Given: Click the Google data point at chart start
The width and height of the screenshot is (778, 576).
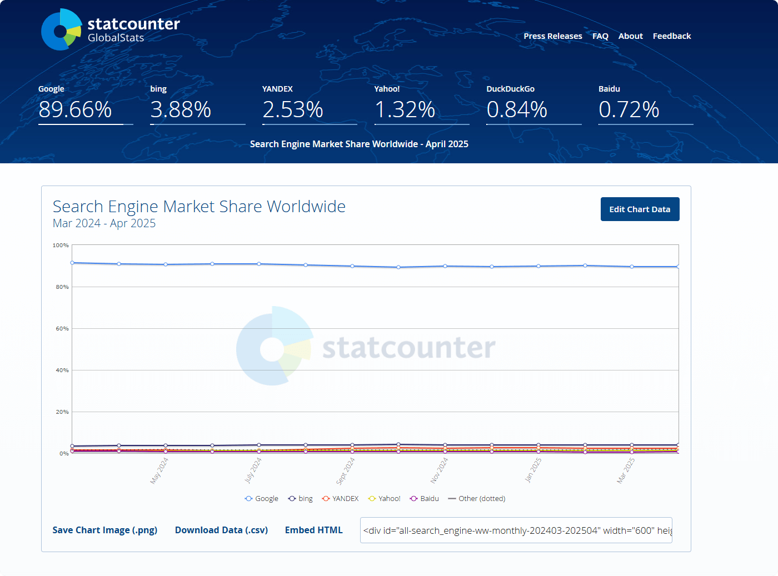Looking at the screenshot, I should pyautogui.click(x=72, y=263).
